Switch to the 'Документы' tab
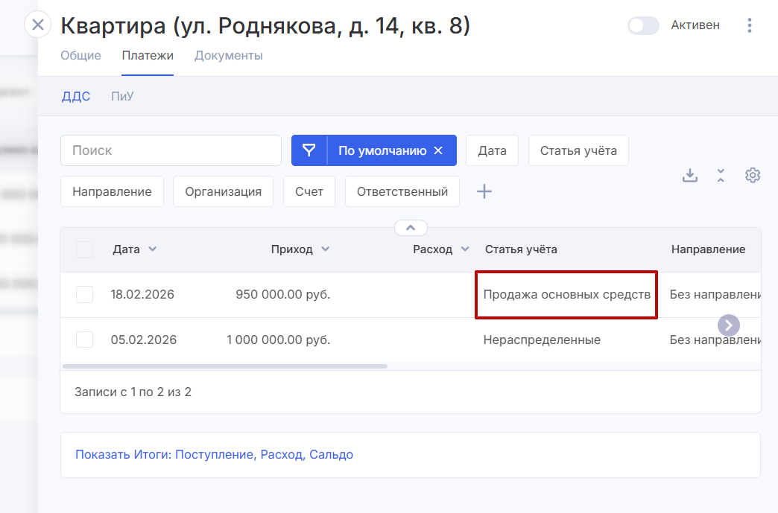This screenshot has height=513, width=778. pyautogui.click(x=228, y=56)
